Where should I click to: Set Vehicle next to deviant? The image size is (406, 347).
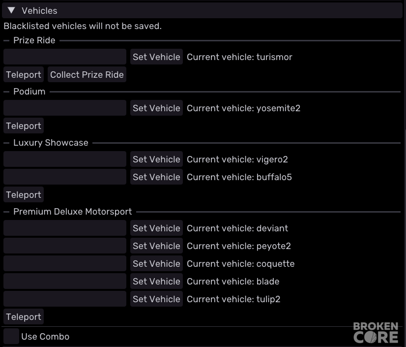(x=156, y=228)
